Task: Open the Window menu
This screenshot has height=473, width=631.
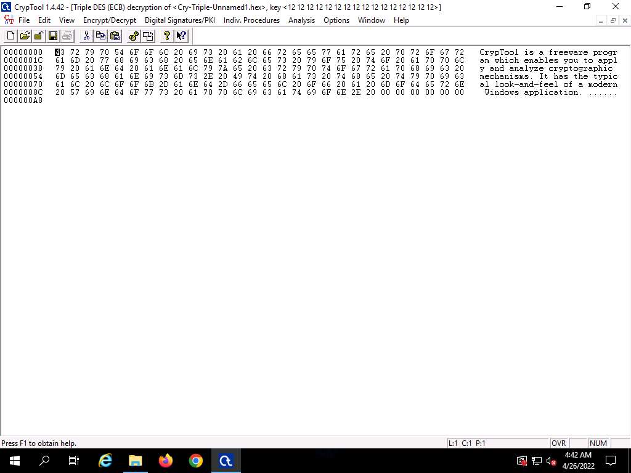Action: [371, 20]
